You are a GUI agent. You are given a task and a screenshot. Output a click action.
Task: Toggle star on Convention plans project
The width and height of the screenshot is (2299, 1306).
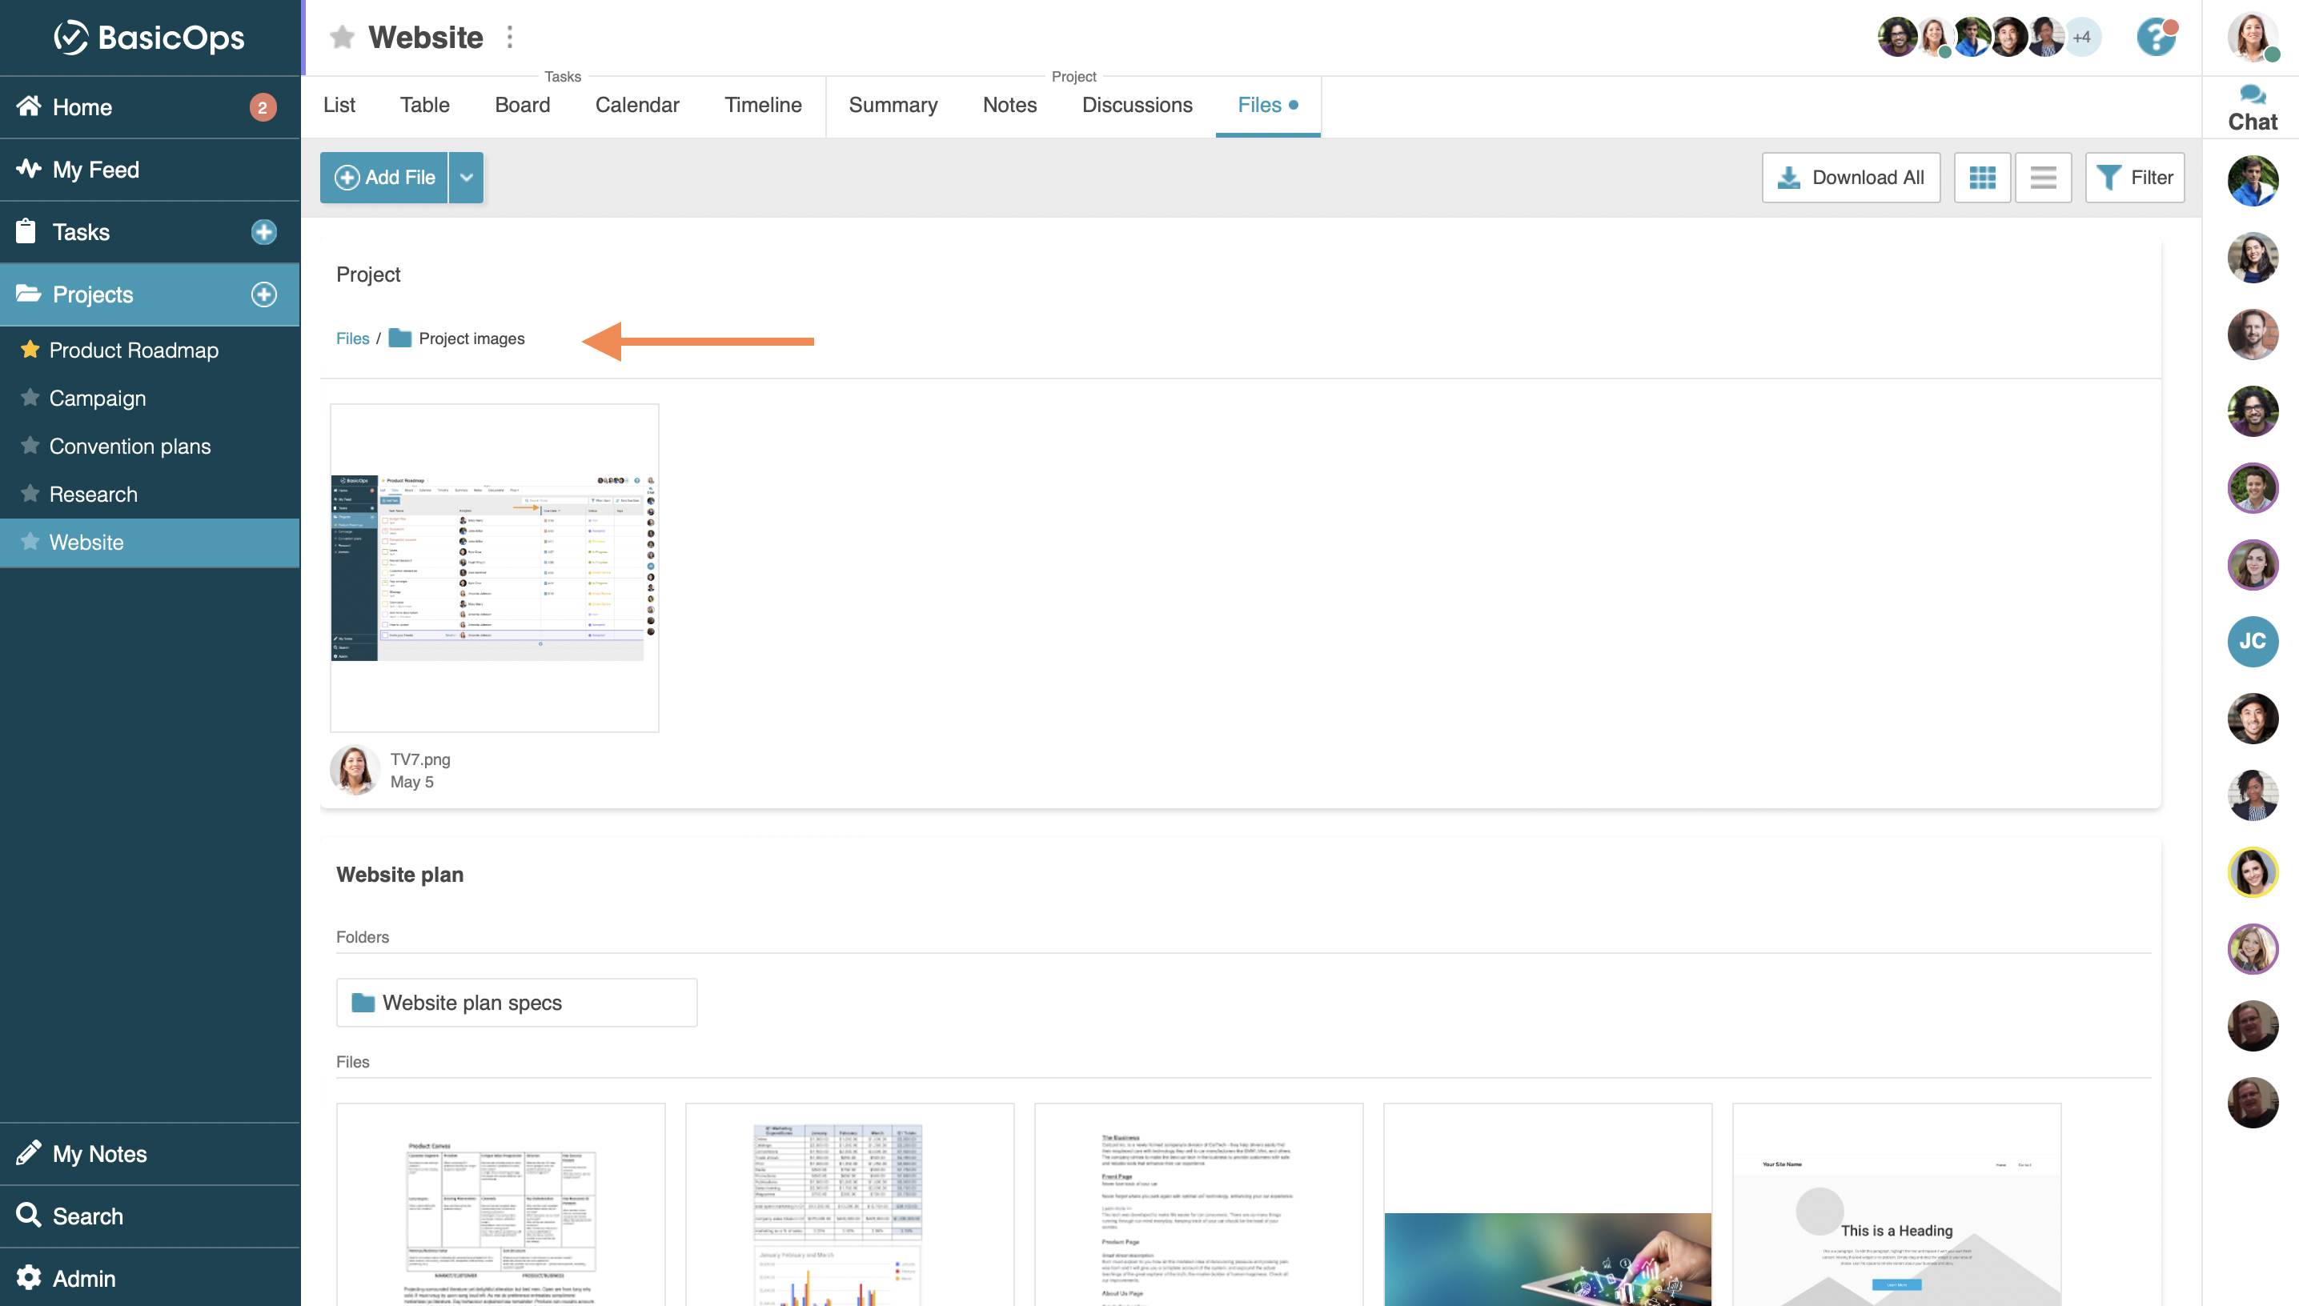pyautogui.click(x=30, y=445)
